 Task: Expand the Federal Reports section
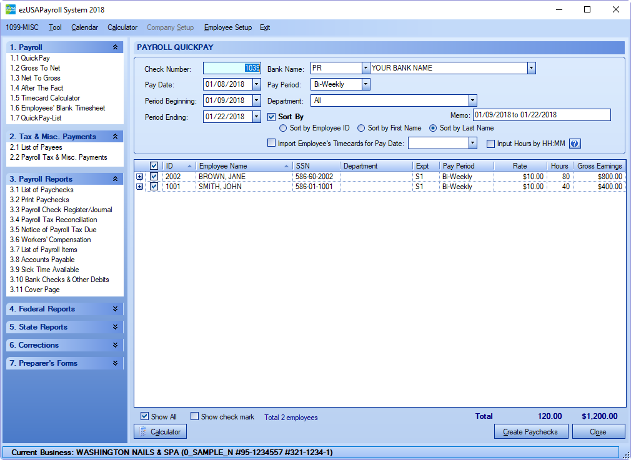tap(115, 309)
